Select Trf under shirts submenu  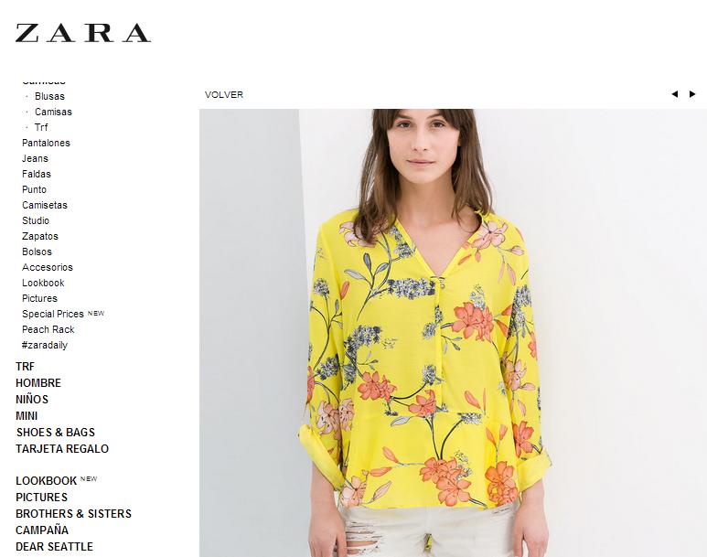(x=41, y=127)
